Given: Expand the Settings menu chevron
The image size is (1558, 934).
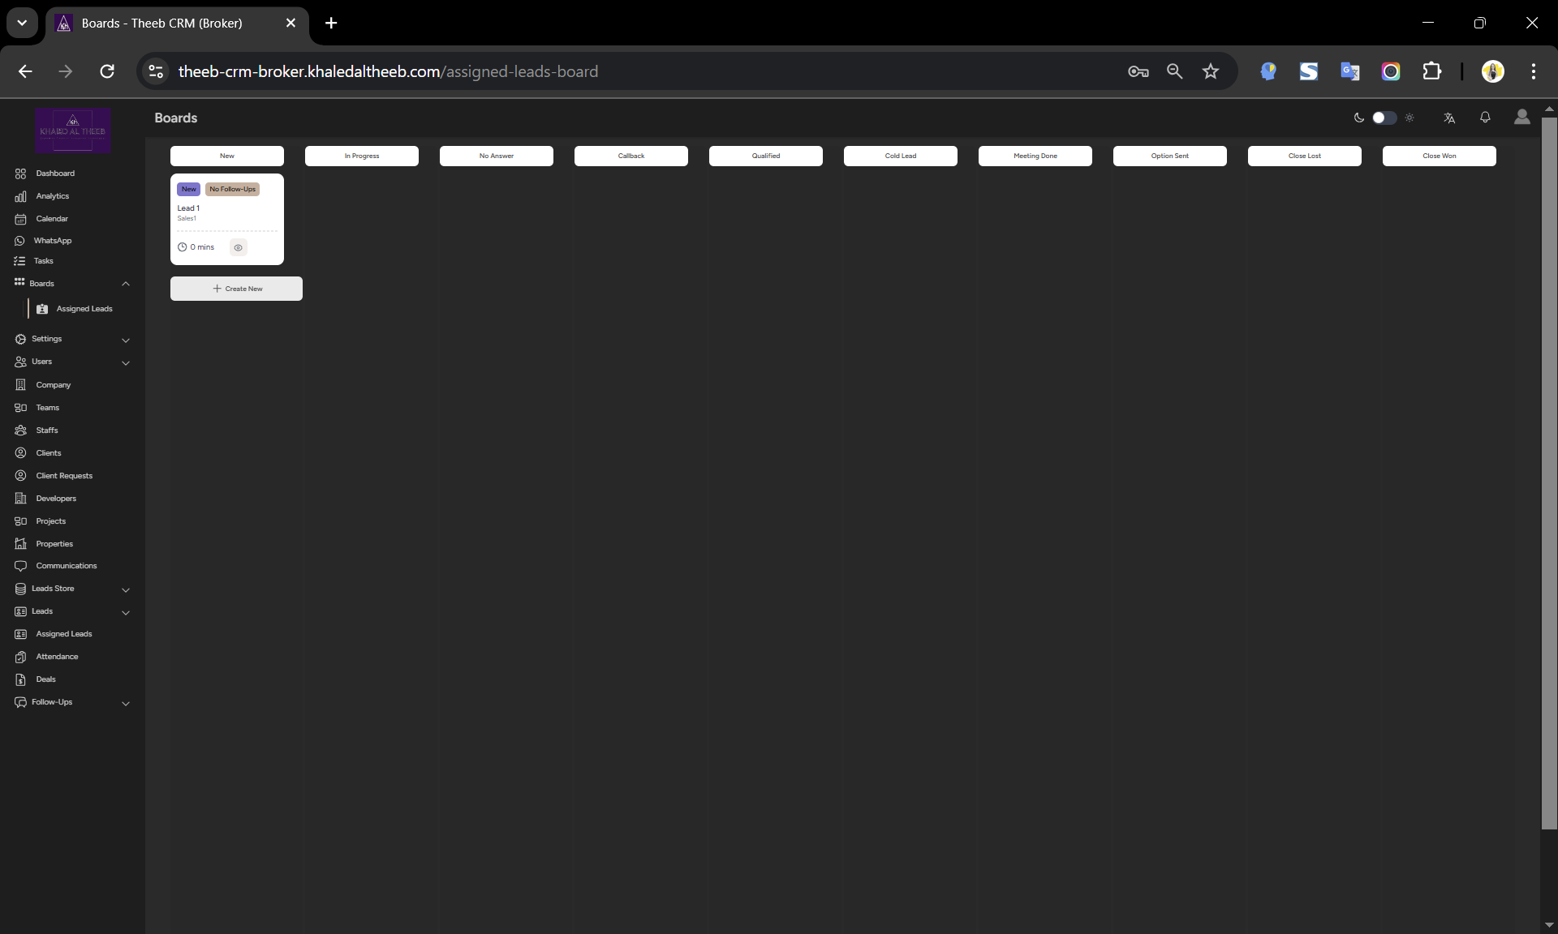Looking at the screenshot, I should tap(126, 340).
